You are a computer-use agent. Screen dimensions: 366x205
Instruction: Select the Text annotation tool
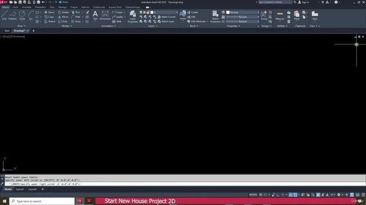pos(96,15)
